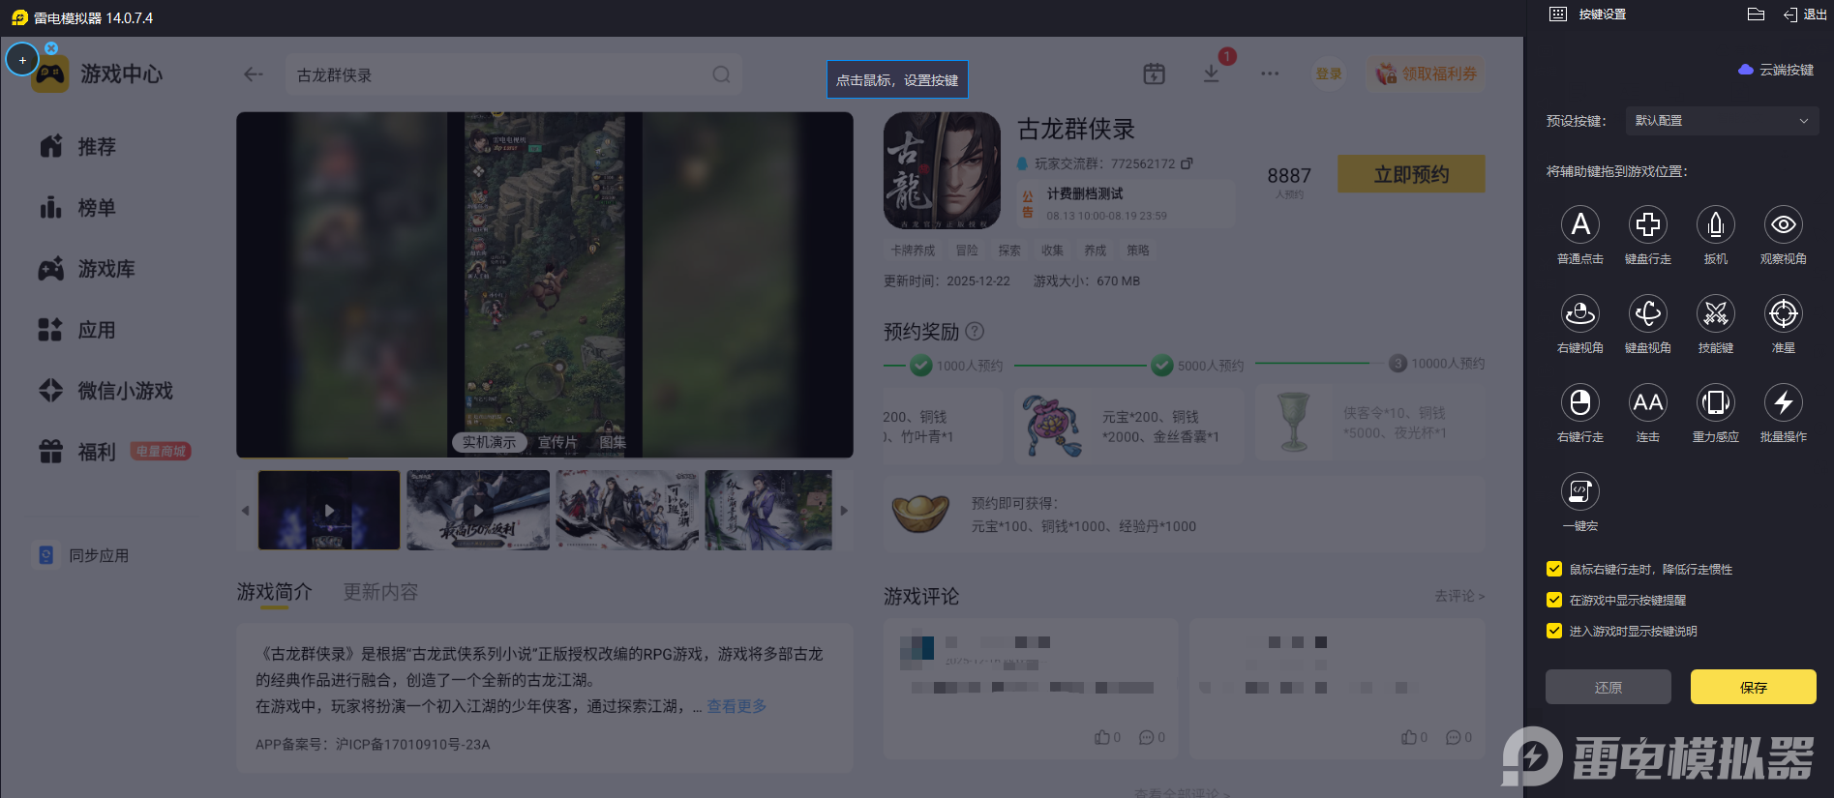1834x798 pixels.
Task: Click the 冒险 tag
Action: point(967,251)
